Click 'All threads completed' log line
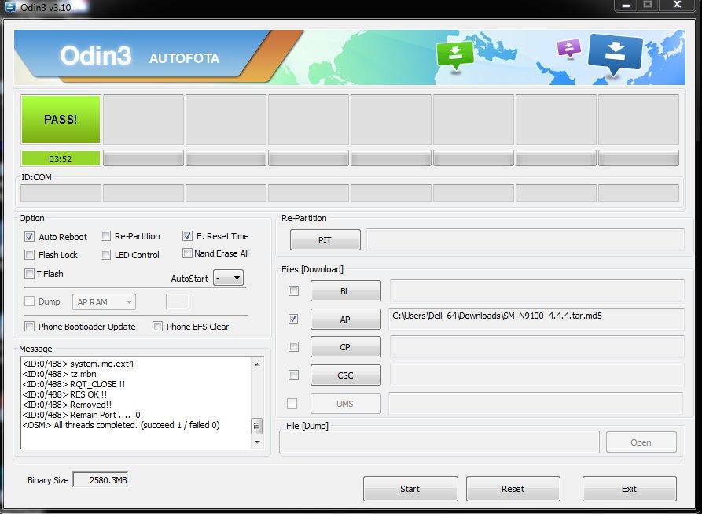Screen dimensions: 702x514 (121, 425)
